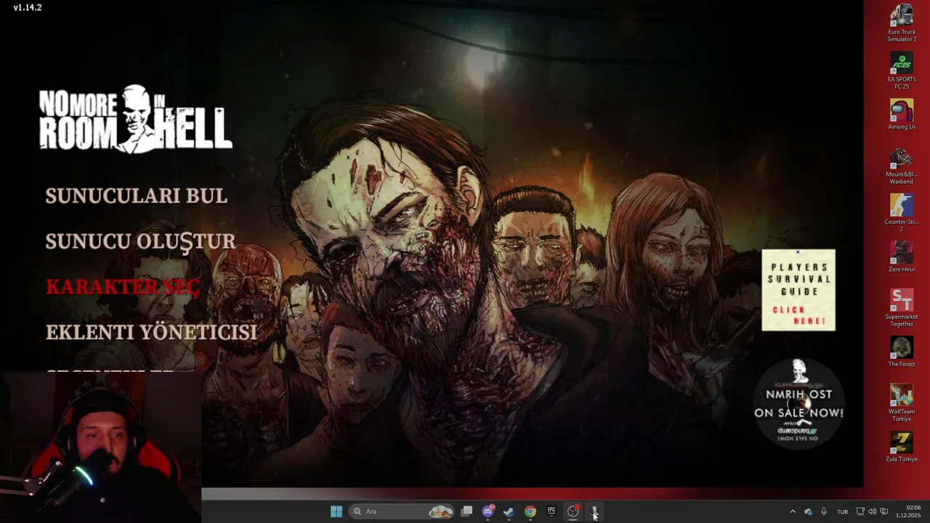The width and height of the screenshot is (930, 523).
Task: Choose Karakter Seç menu option
Action: tap(123, 287)
